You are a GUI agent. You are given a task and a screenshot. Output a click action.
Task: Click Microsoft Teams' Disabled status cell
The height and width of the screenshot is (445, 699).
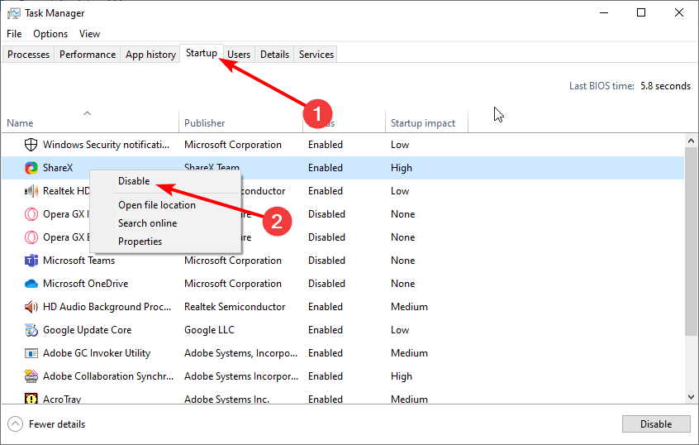326,261
